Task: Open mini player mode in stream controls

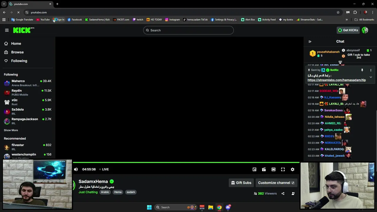Action: pyautogui.click(x=254, y=169)
